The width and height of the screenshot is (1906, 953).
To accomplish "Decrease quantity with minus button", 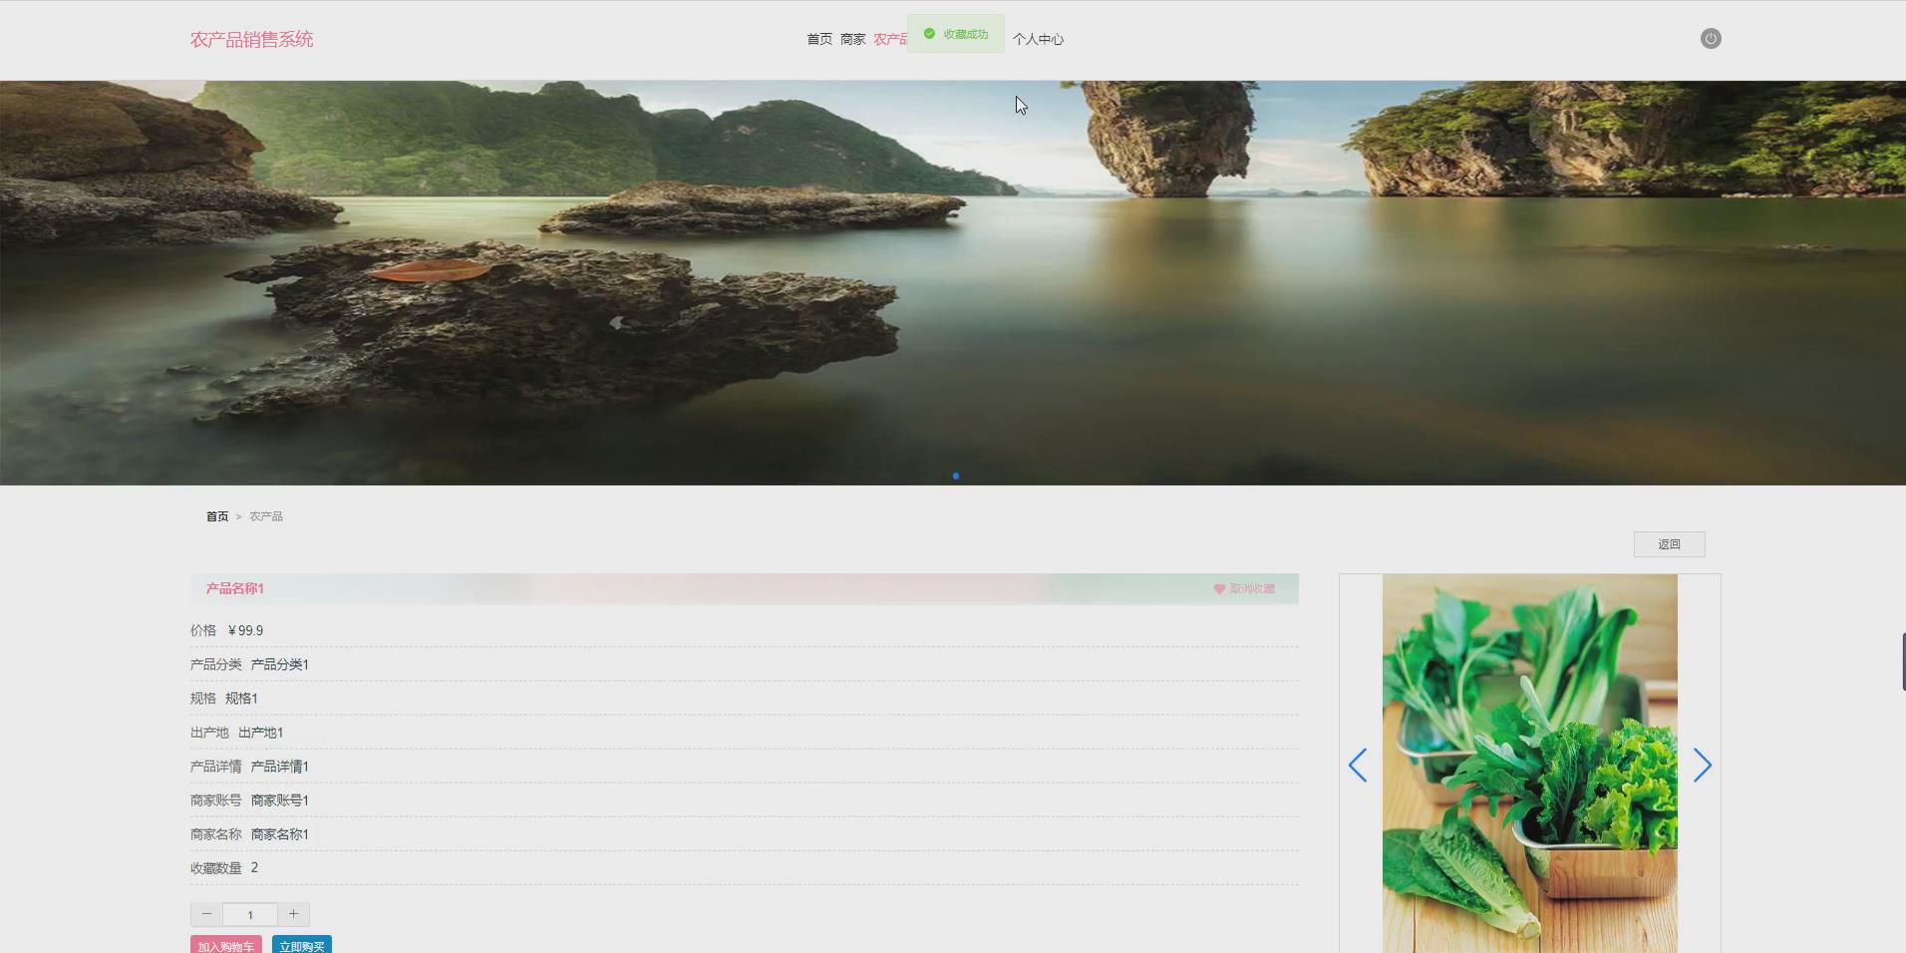I will click(x=206, y=914).
